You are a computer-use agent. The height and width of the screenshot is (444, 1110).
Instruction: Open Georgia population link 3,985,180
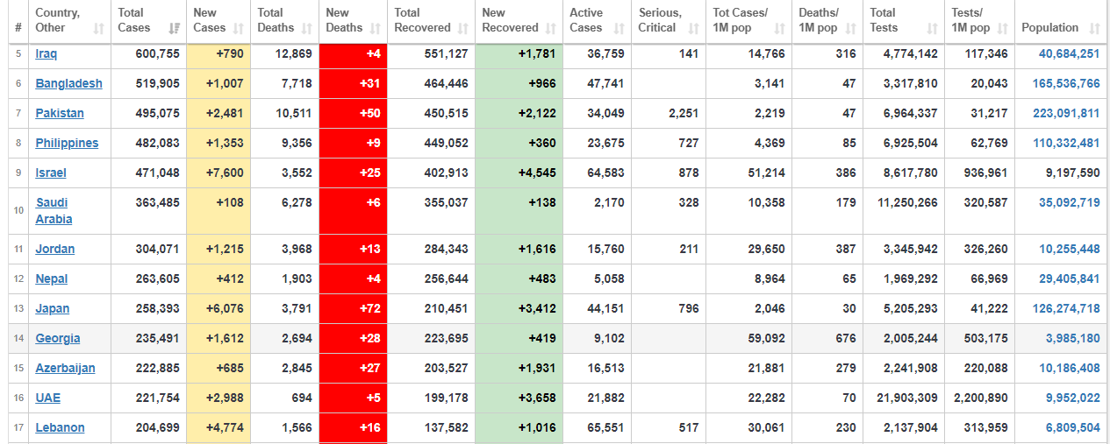[x=1072, y=338]
